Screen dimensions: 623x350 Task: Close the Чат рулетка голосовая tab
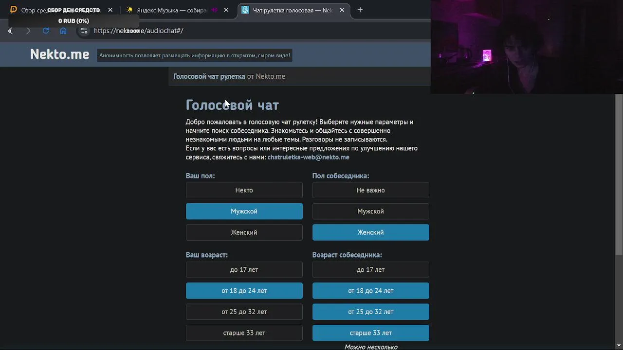[342, 10]
